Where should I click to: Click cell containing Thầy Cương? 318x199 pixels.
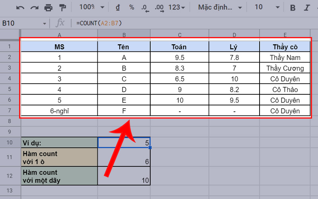pos(285,68)
